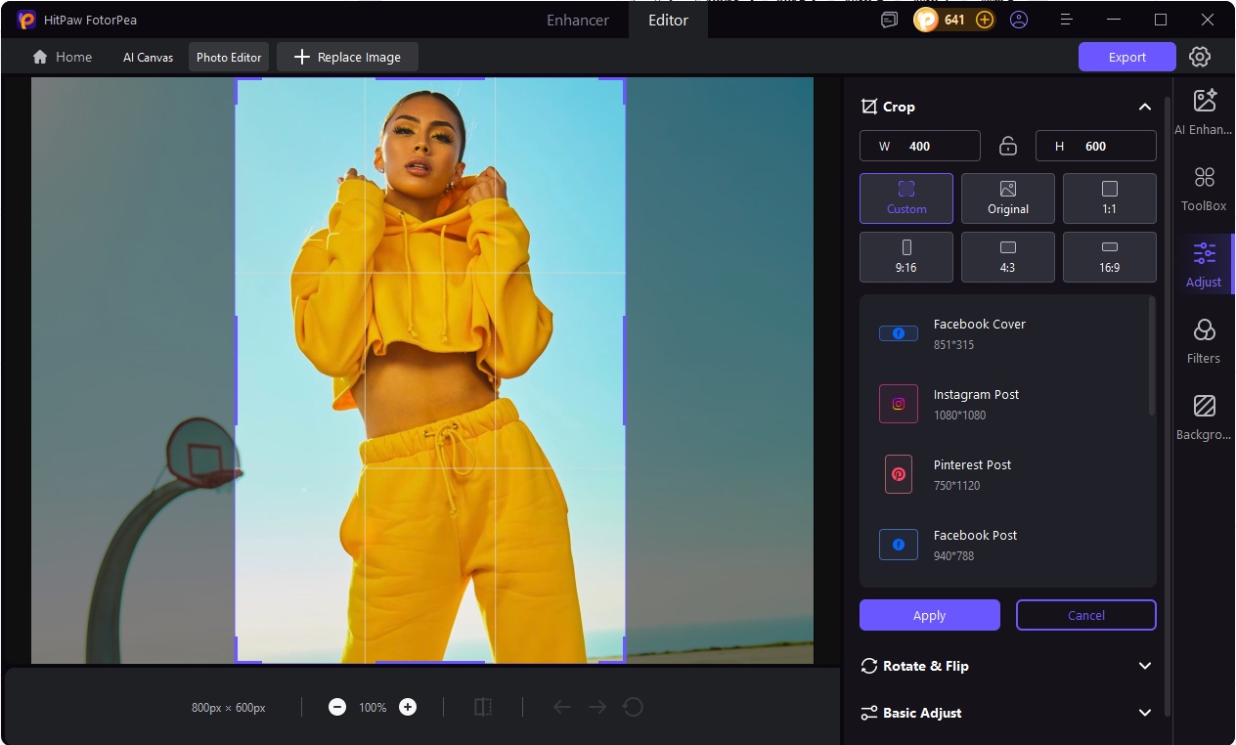Viewport: 1236px width, 745px height.
Task: Click the crop width input field
Action: 929,146
